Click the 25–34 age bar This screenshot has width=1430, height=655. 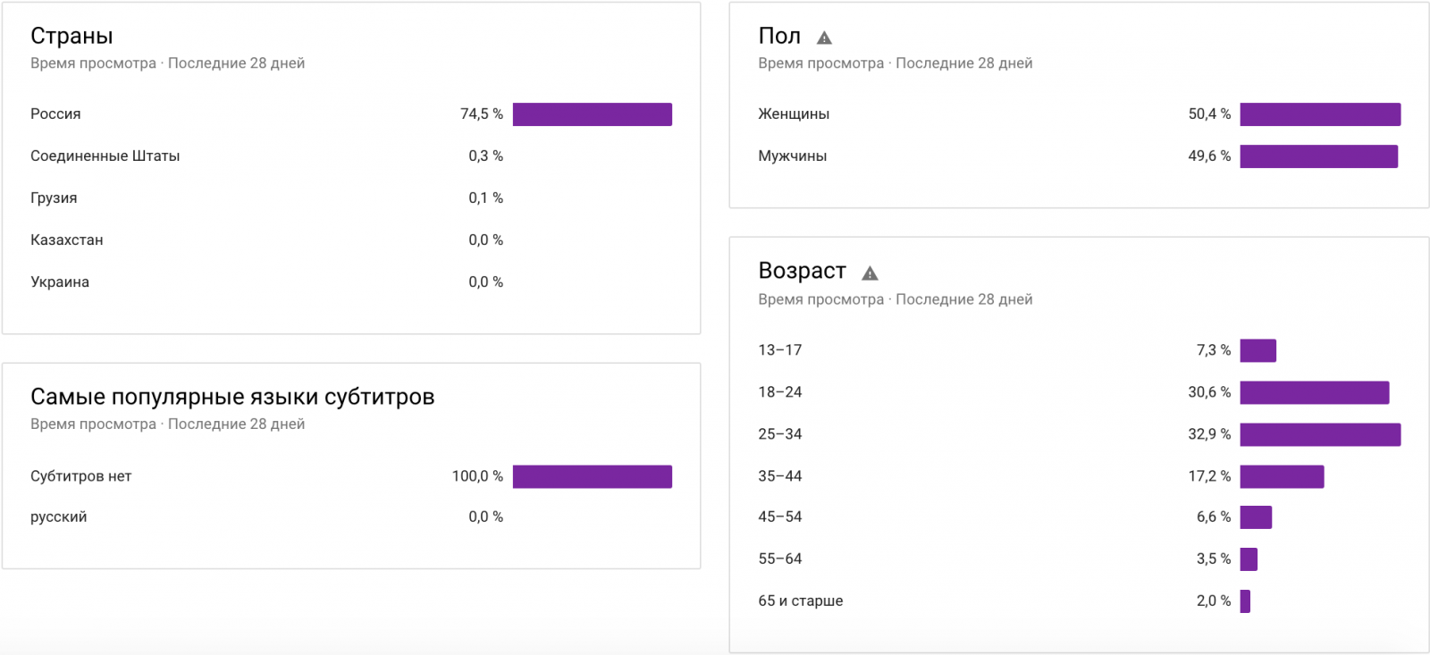1319,434
